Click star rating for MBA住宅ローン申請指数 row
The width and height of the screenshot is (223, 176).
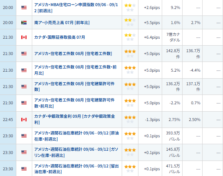130,7
